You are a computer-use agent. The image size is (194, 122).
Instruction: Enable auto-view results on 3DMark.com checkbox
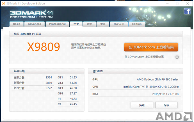(177, 57)
